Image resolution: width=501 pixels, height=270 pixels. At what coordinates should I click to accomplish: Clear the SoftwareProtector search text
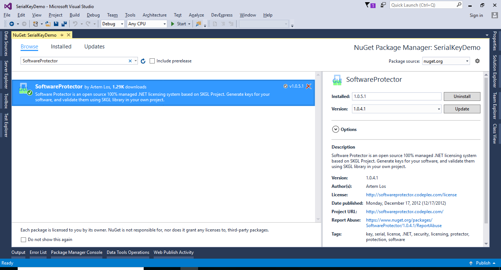pos(130,61)
